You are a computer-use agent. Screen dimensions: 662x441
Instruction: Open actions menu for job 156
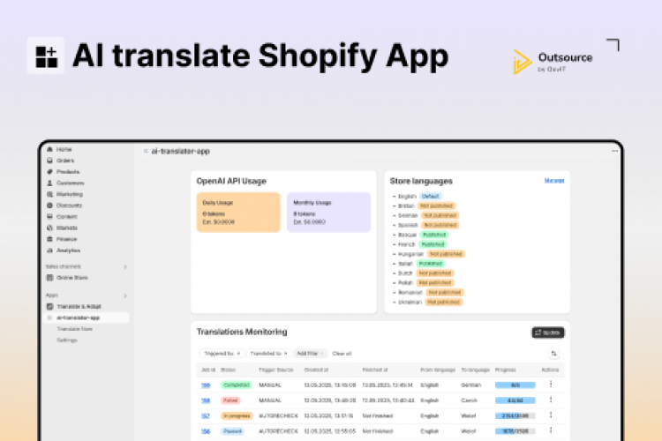click(551, 430)
